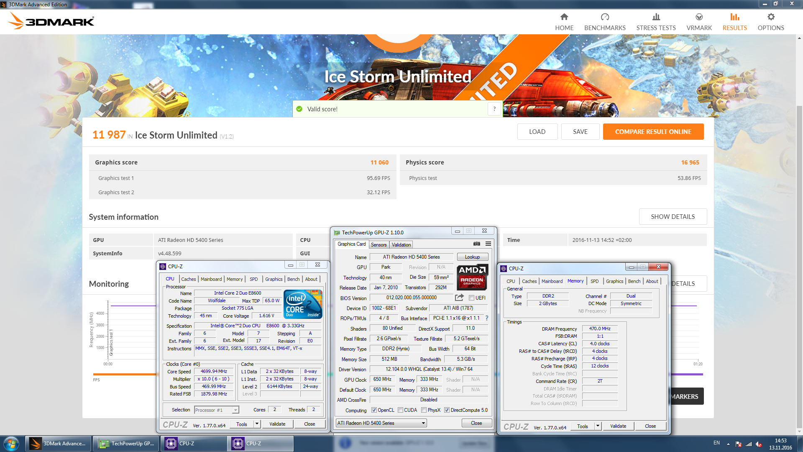Viewport: 803px width, 452px height.
Task: Switch to the first CPU-Z taskbar button
Action: tap(194, 444)
